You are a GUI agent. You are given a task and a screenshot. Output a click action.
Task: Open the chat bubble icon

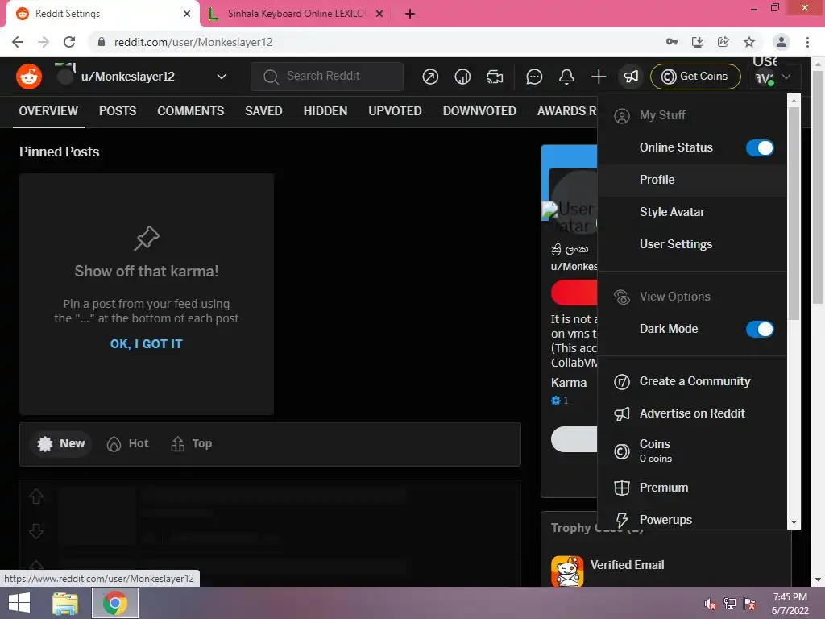pos(534,77)
